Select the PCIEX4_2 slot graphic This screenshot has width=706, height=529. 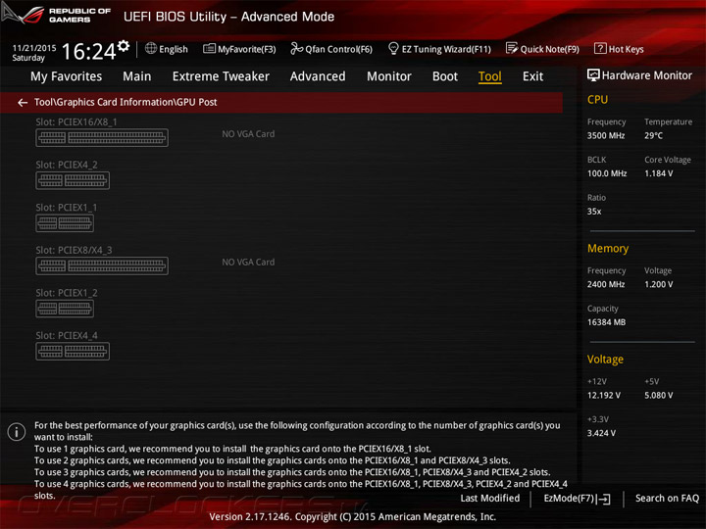click(x=73, y=180)
